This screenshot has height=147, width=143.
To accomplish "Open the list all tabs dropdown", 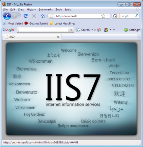I will pos(139,37).
